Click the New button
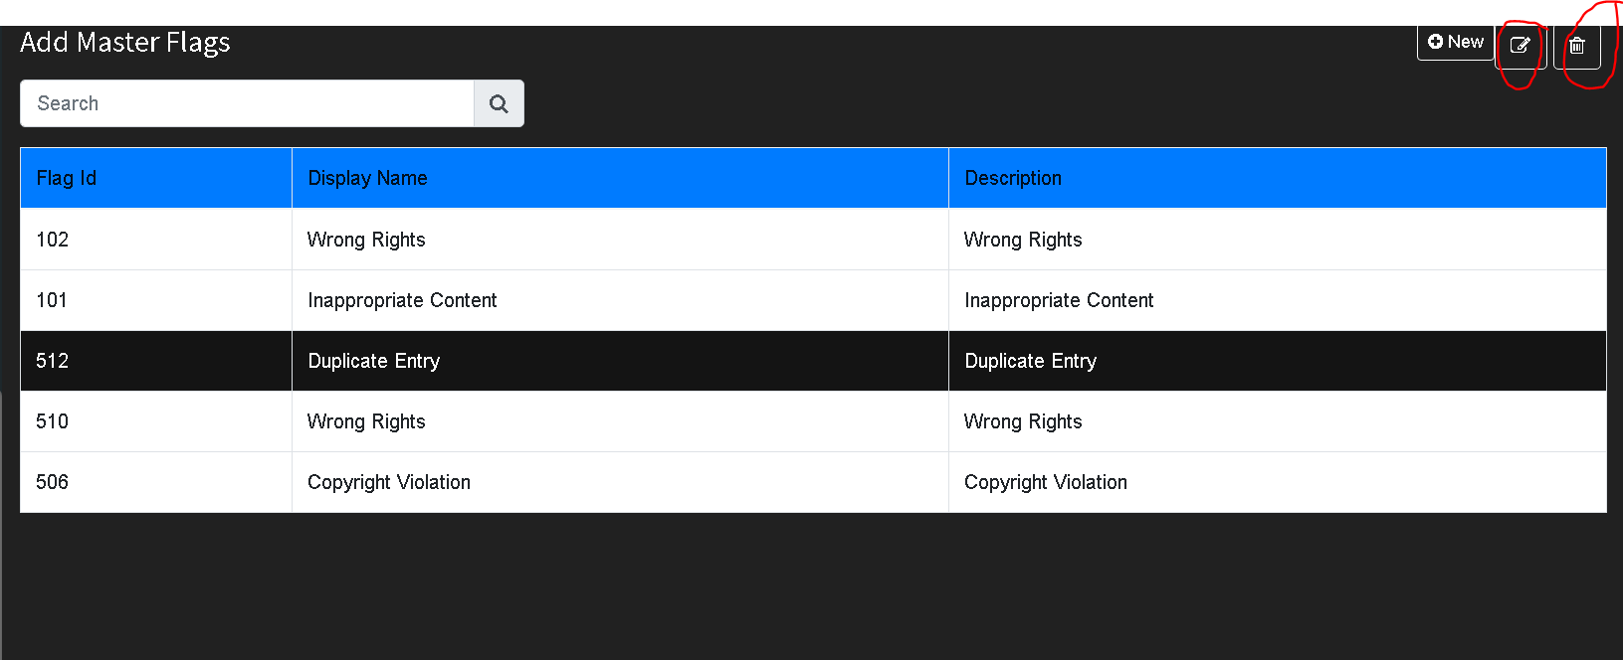 click(1456, 42)
